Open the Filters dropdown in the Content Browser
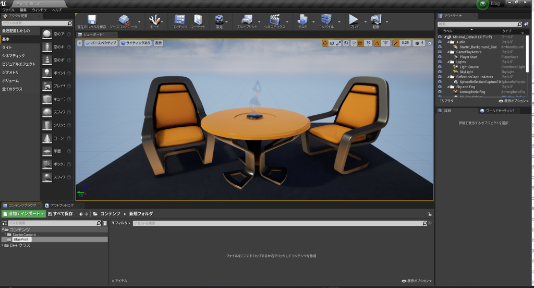Viewport: 534px width, 288px height. 121,223
